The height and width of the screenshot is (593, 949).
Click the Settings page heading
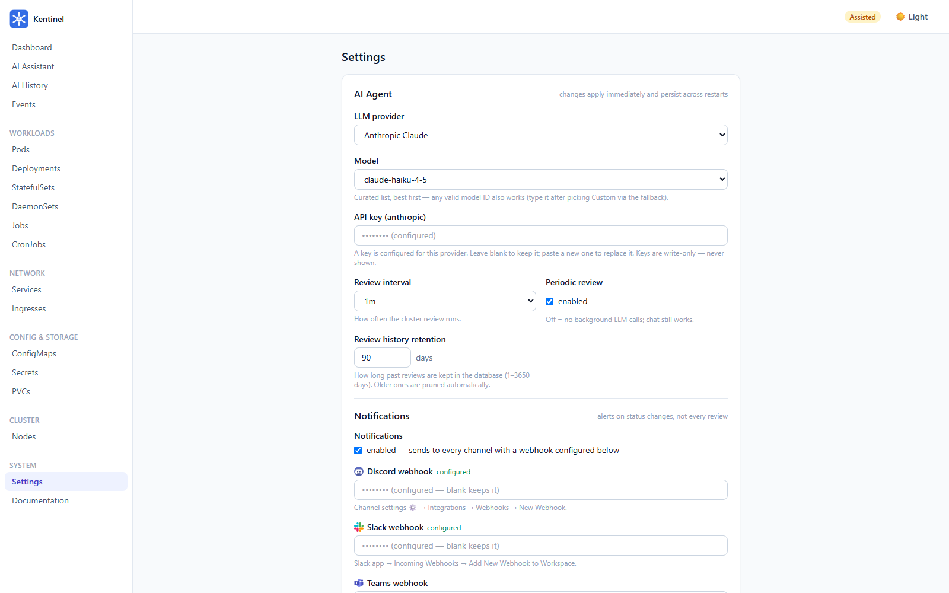coord(364,57)
